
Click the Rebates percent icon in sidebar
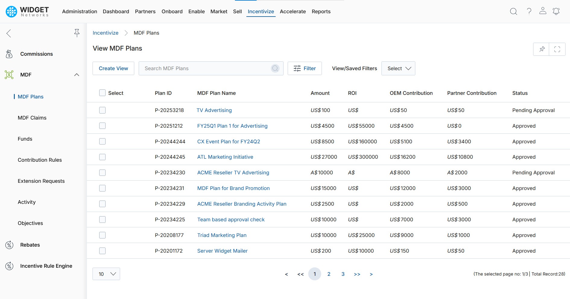9,245
